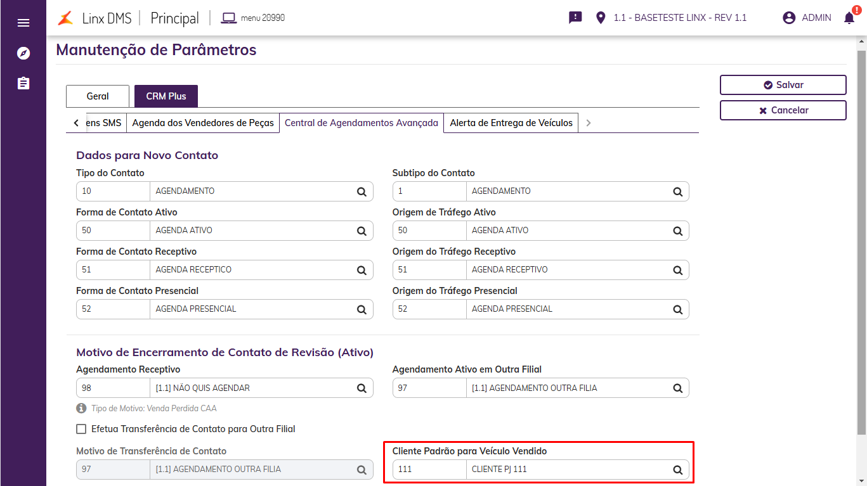This screenshot has width=867, height=486.
Task: Search Origem do Tráfego Presencial lookup
Action: point(677,310)
